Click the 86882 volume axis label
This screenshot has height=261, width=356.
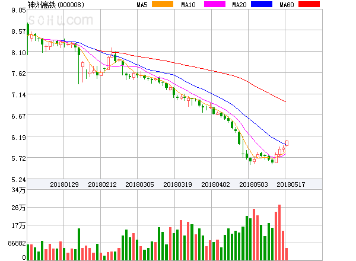click(x=17, y=243)
